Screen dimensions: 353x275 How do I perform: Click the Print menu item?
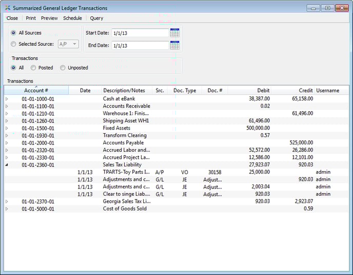(x=31, y=18)
